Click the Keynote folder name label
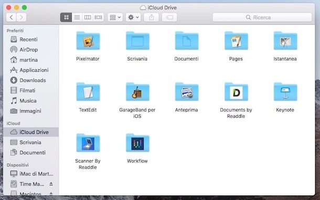Viewport: 320px width, 200px height. 285,110
